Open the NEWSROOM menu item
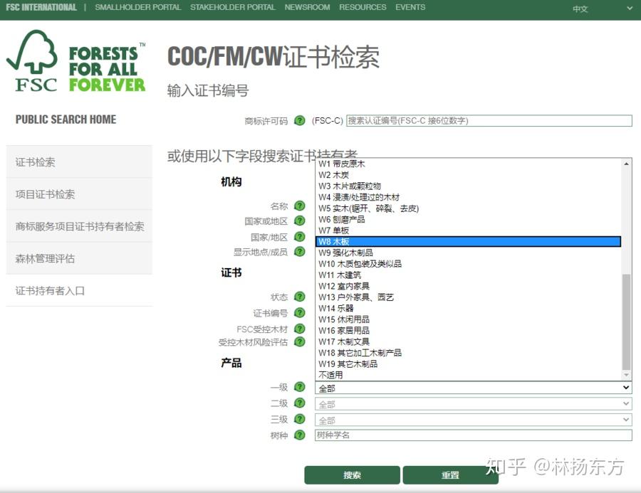 pos(307,7)
